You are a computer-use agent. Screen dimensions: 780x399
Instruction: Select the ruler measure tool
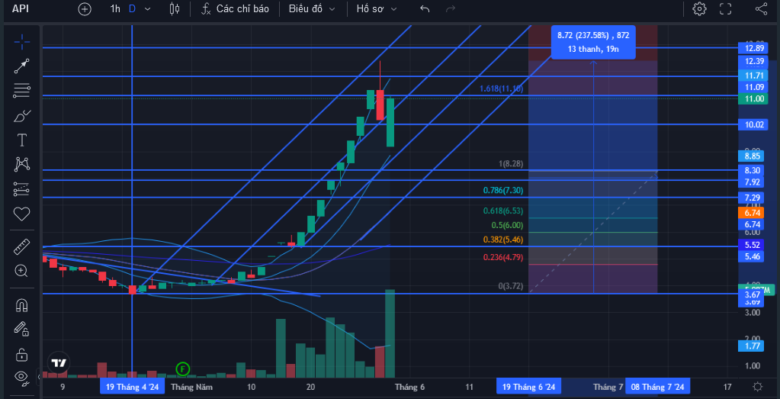pos(21,246)
